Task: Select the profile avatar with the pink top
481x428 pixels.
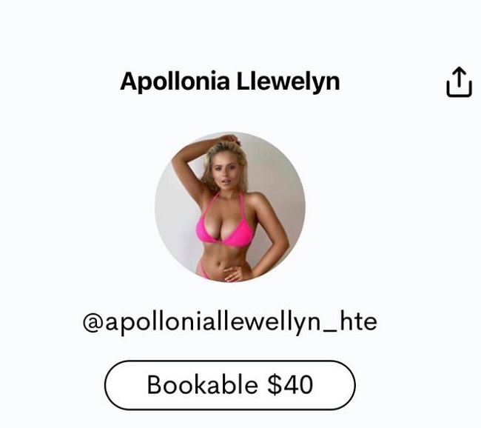Action: (230, 207)
